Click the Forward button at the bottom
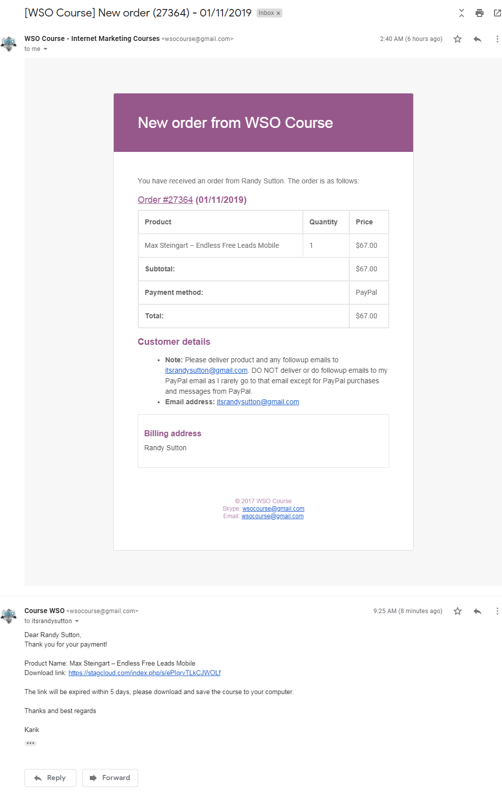The width and height of the screenshot is (502, 798). coord(110,778)
